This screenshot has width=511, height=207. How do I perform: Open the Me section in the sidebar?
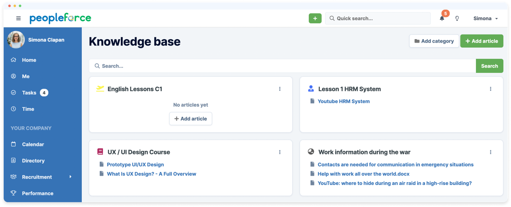pyautogui.click(x=26, y=76)
